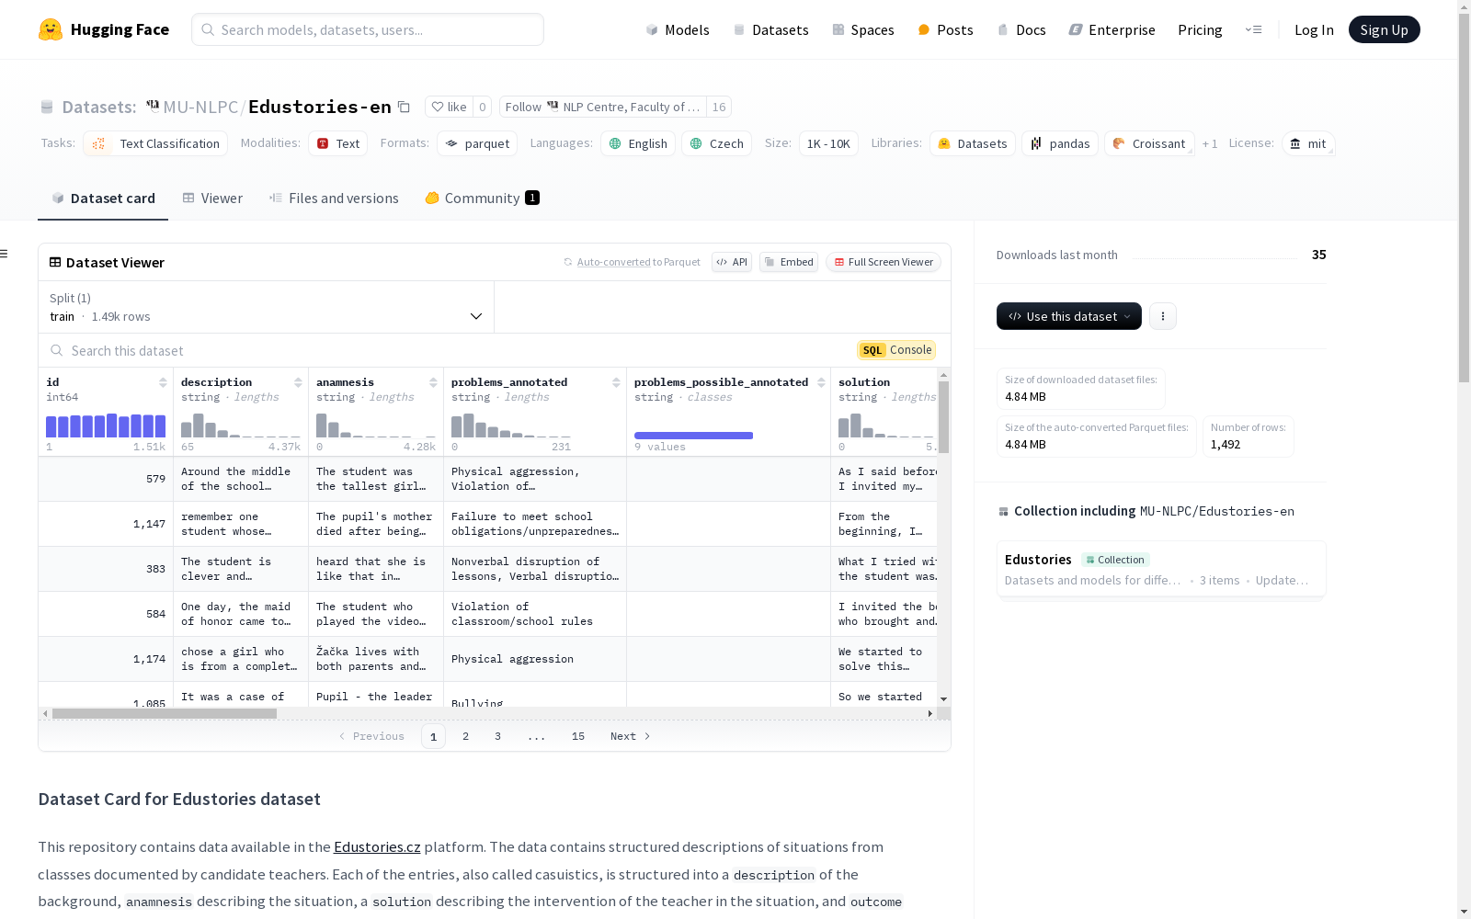Open the Files and versions tab

click(x=334, y=199)
